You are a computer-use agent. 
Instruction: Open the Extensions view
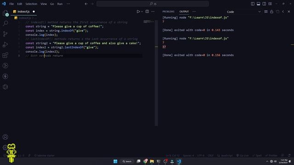point(6,55)
